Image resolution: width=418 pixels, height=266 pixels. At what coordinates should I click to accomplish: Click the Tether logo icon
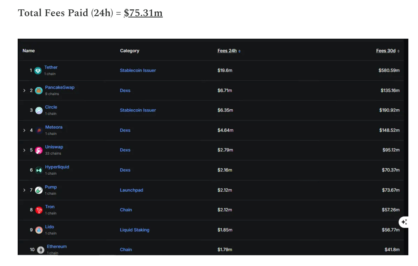[x=38, y=71]
